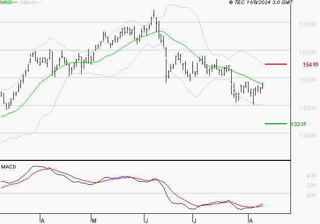Click the TEC 11/8/2024 copyright text
Image resolution: width=320 pixels, height=224 pixels.
click(261, 3)
